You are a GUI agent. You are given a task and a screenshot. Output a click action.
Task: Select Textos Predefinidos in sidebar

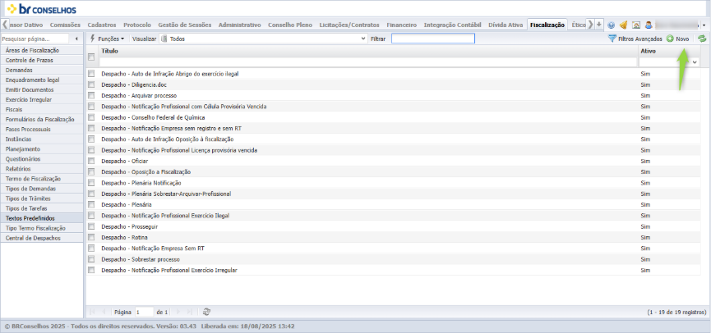[42, 218]
